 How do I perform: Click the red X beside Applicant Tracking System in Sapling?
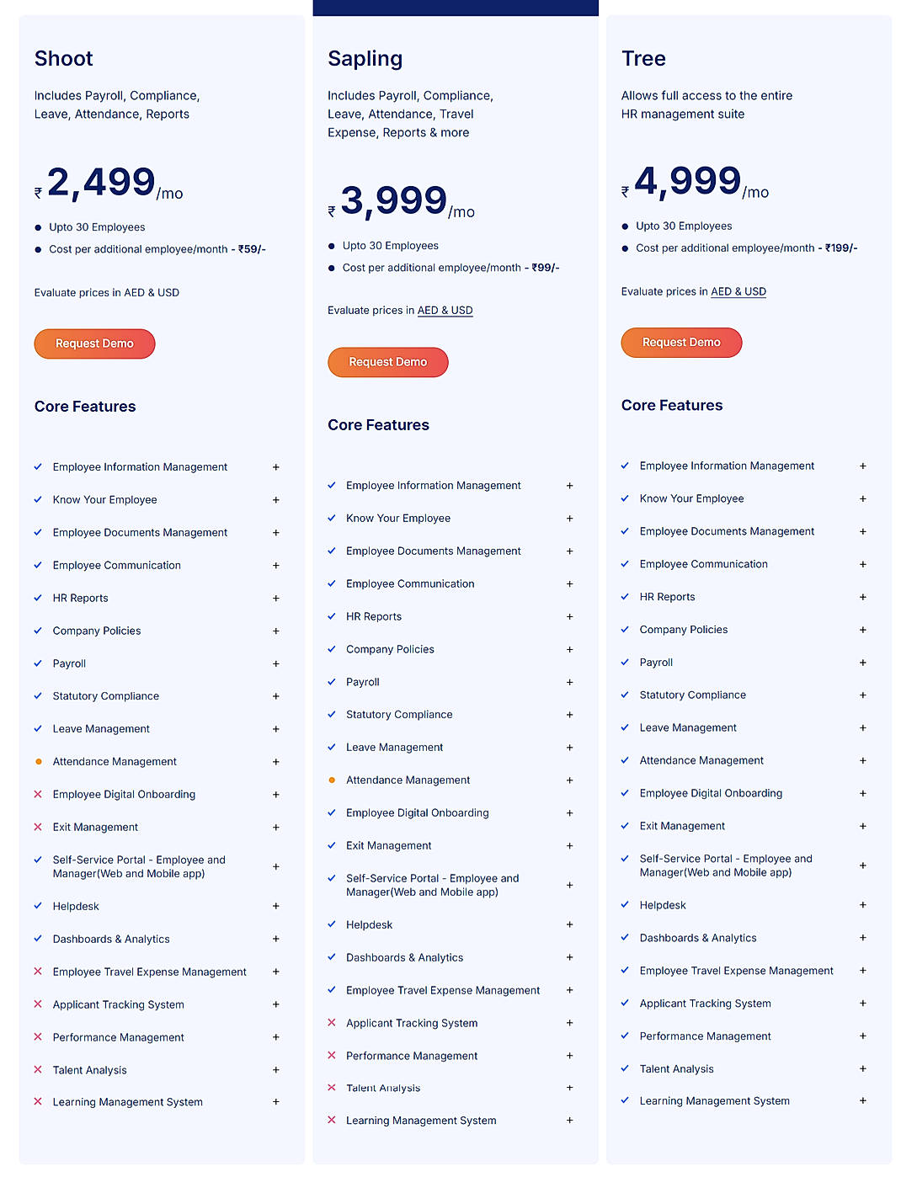[332, 1023]
